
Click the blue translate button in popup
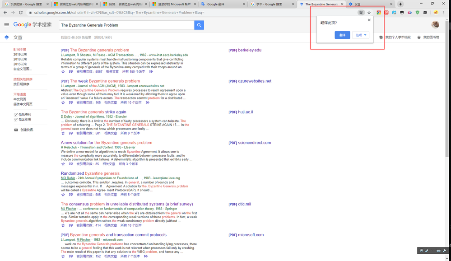342,35
